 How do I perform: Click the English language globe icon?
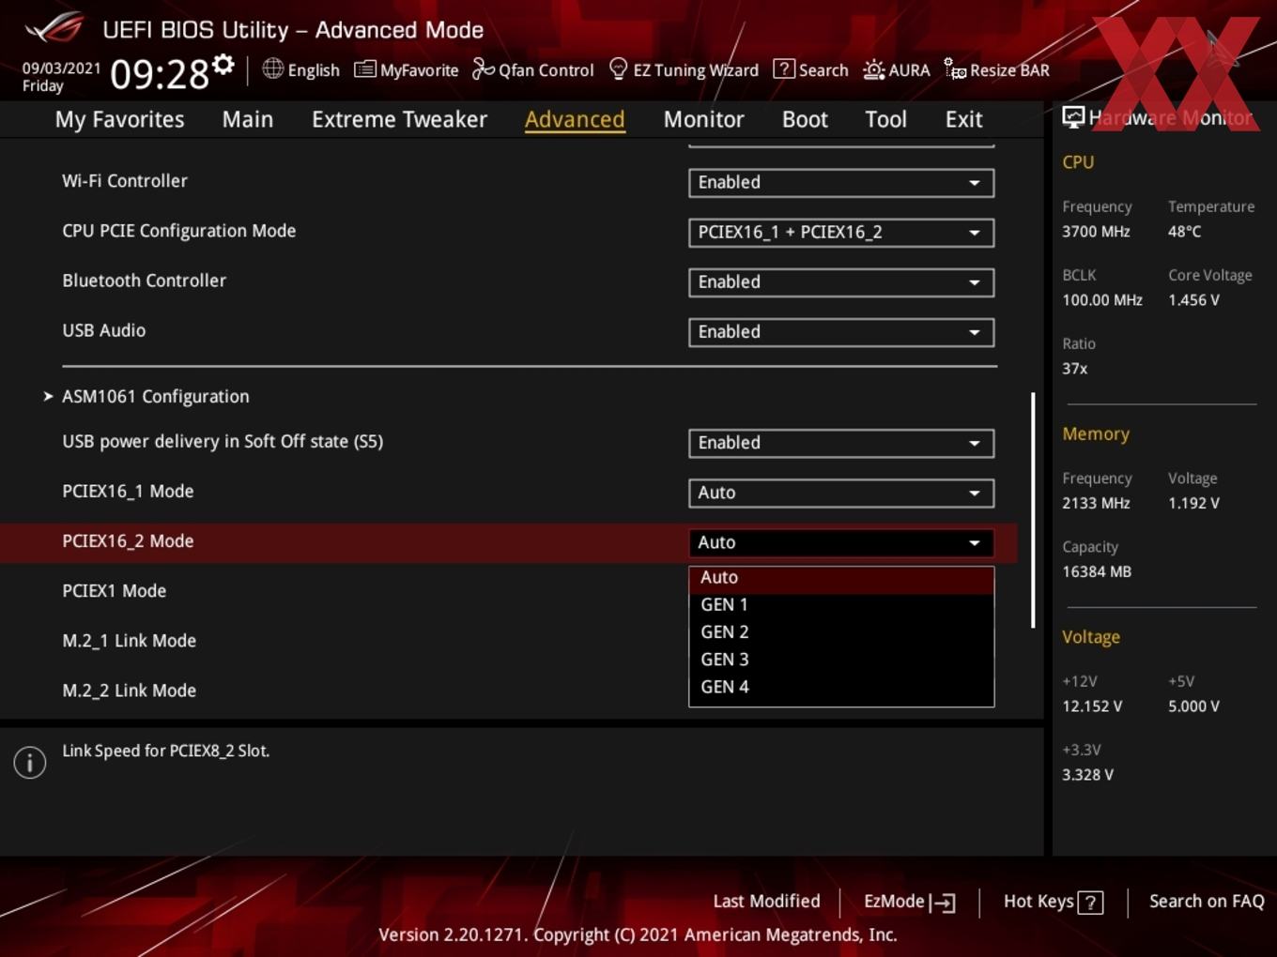272,68
